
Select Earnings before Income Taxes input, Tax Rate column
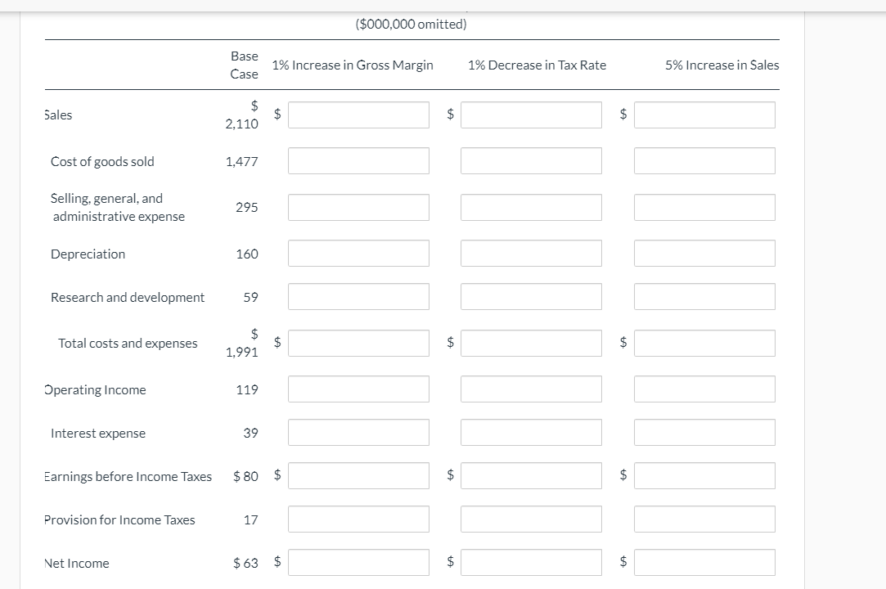531,476
